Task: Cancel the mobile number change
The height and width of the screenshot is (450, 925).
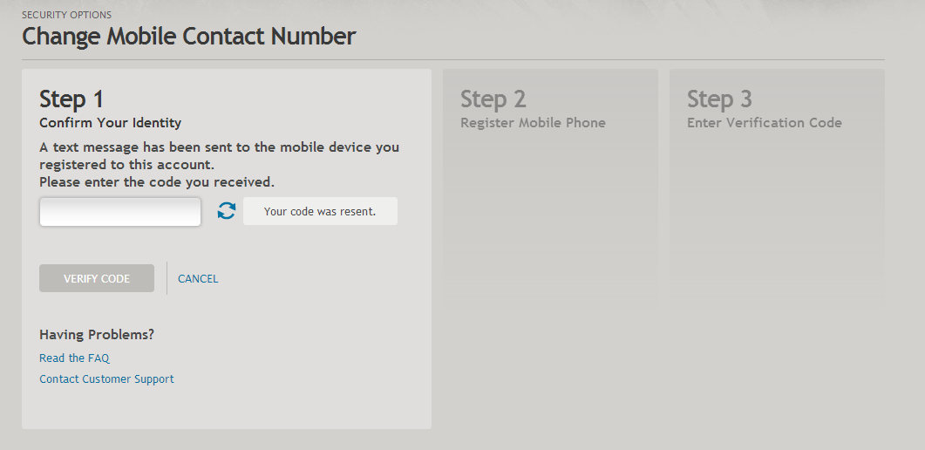Action: 198,278
